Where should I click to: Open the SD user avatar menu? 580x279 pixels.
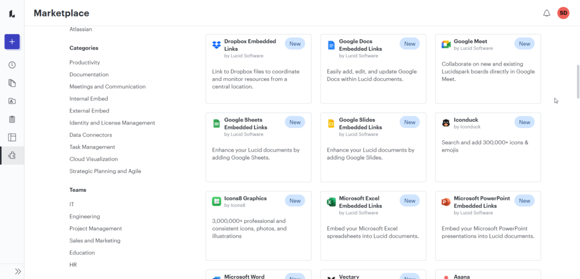tap(564, 13)
